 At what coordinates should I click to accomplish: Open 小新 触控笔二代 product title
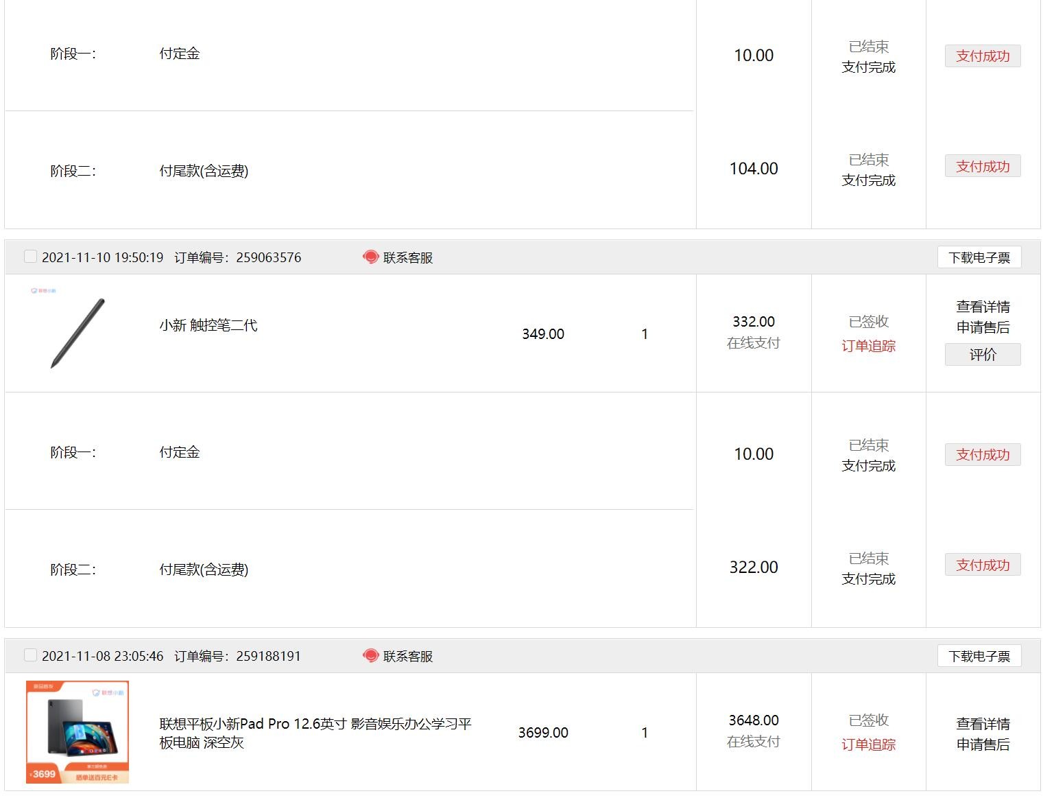tap(208, 325)
